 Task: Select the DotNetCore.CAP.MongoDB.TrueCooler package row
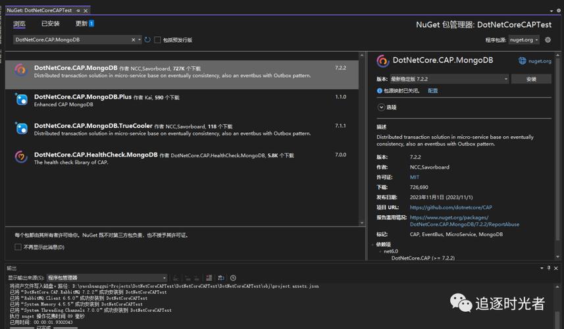[x=182, y=133]
